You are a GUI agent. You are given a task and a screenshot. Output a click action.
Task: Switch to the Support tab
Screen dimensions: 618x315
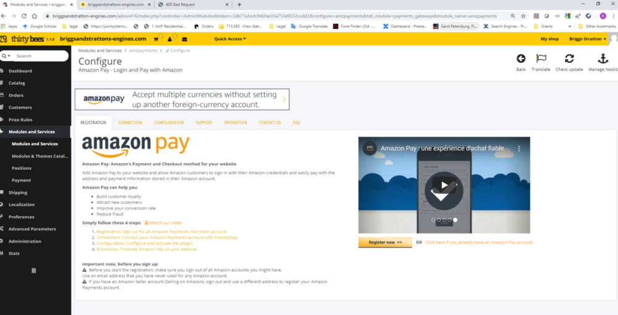[x=204, y=122]
